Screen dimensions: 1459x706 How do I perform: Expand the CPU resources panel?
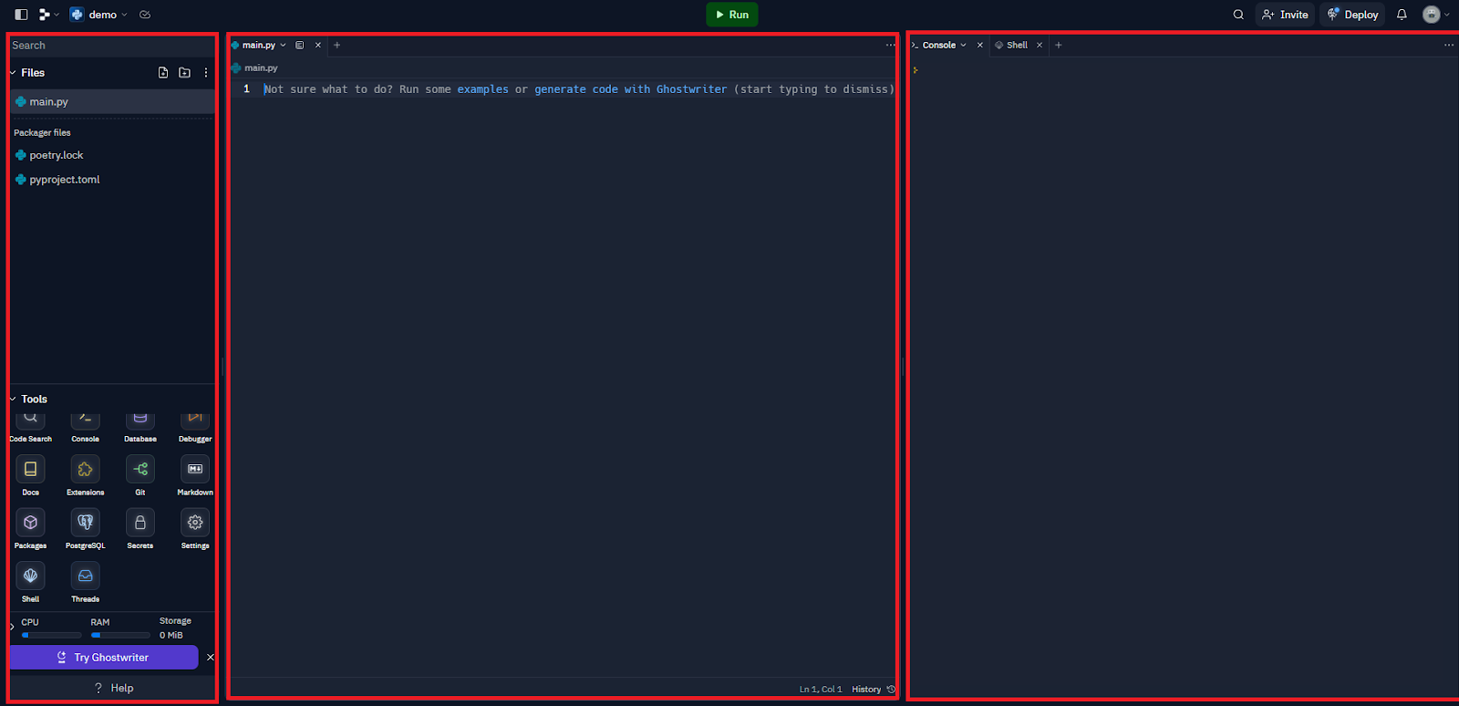click(x=13, y=627)
